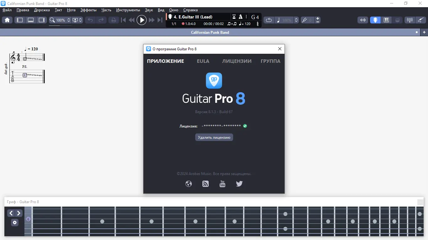Open the Файл menu
This screenshot has height=240, width=428.
pyautogui.click(x=7, y=10)
